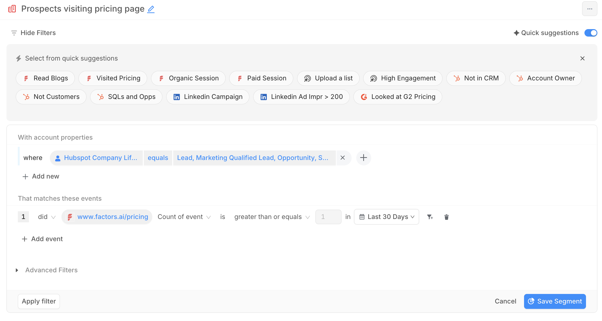Change the equals operator

point(158,158)
